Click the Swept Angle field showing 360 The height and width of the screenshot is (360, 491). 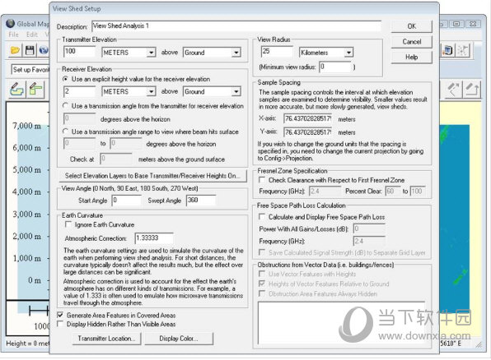(x=201, y=201)
